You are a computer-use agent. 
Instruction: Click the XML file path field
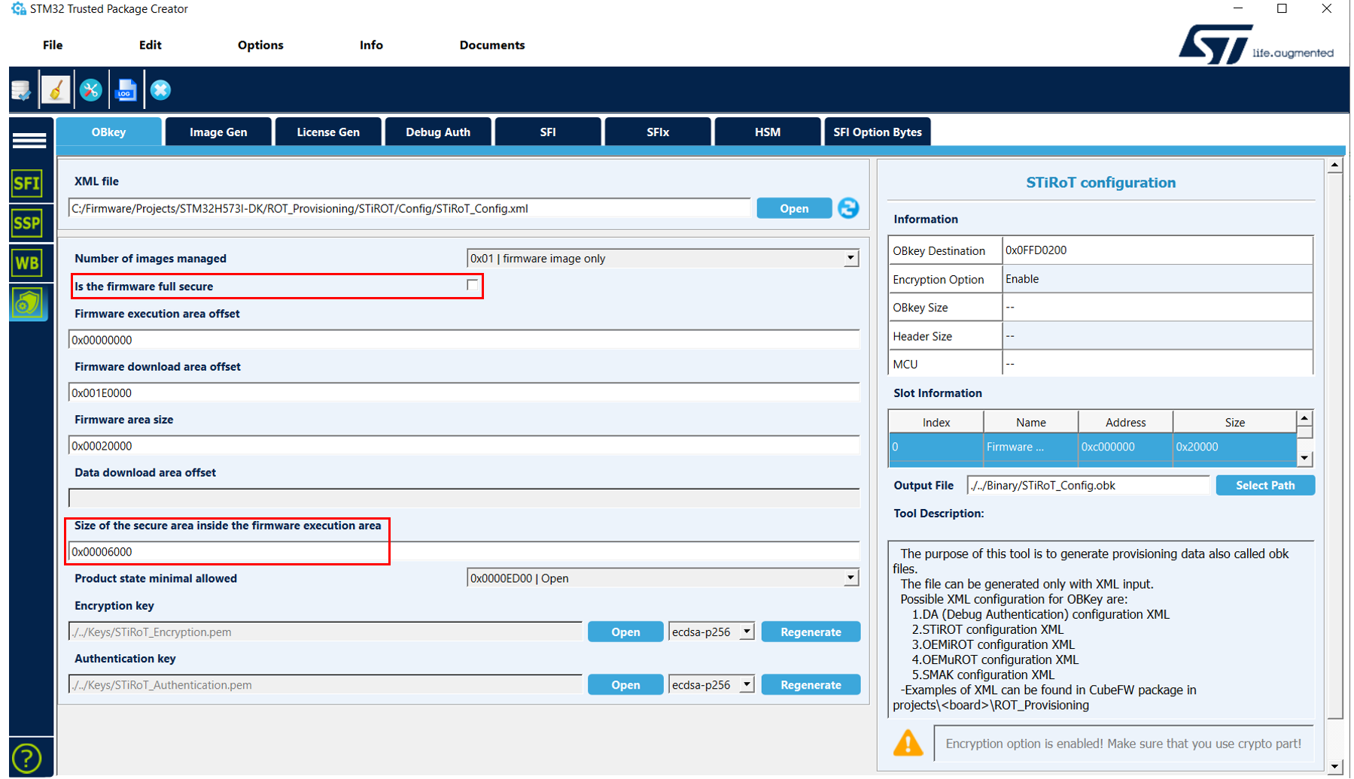pos(409,208)
